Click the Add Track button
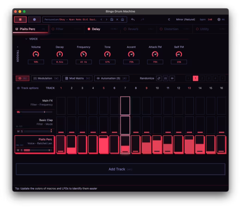241x208 pixels. [120, 169]
